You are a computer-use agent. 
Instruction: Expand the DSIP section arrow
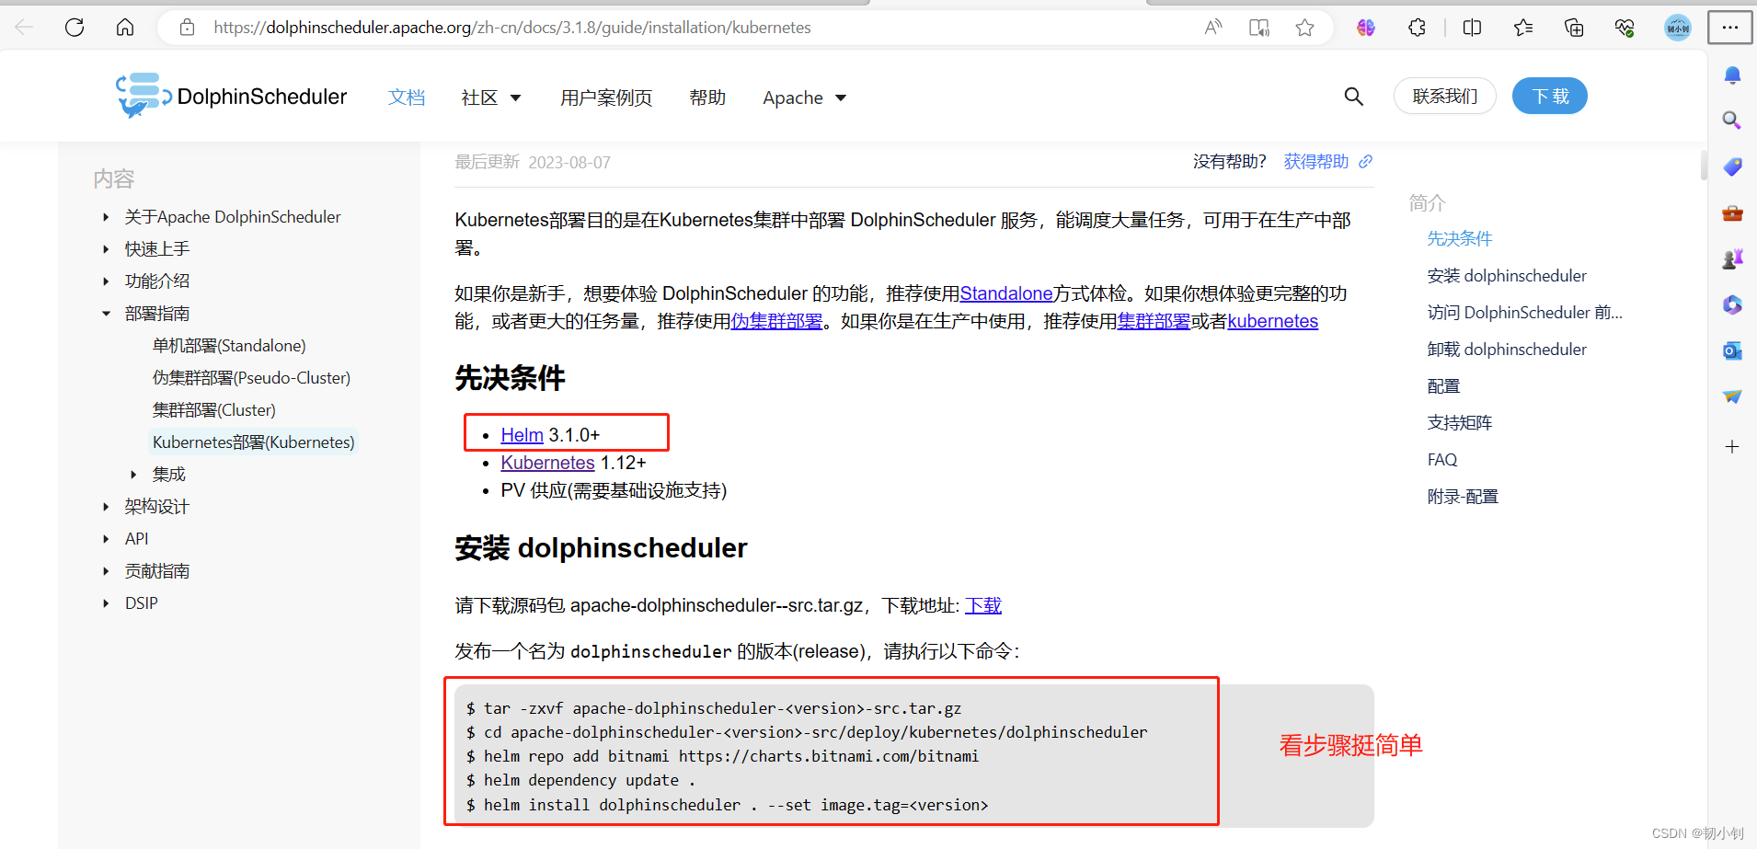point(106,603)
